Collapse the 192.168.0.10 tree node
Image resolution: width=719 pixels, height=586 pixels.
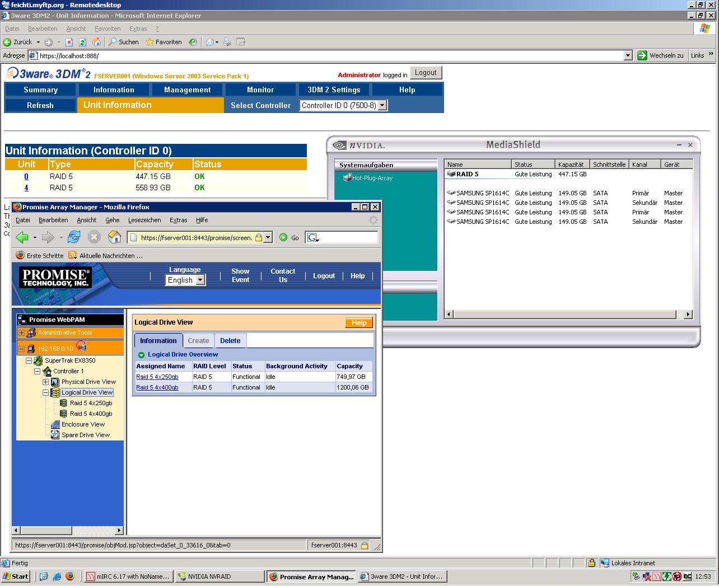point(22,348)
